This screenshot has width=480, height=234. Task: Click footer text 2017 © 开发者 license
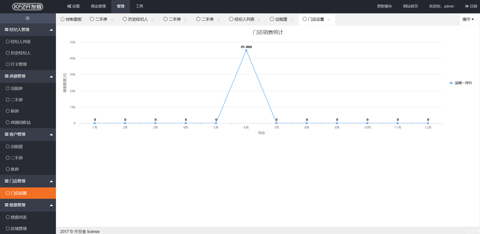80,231
